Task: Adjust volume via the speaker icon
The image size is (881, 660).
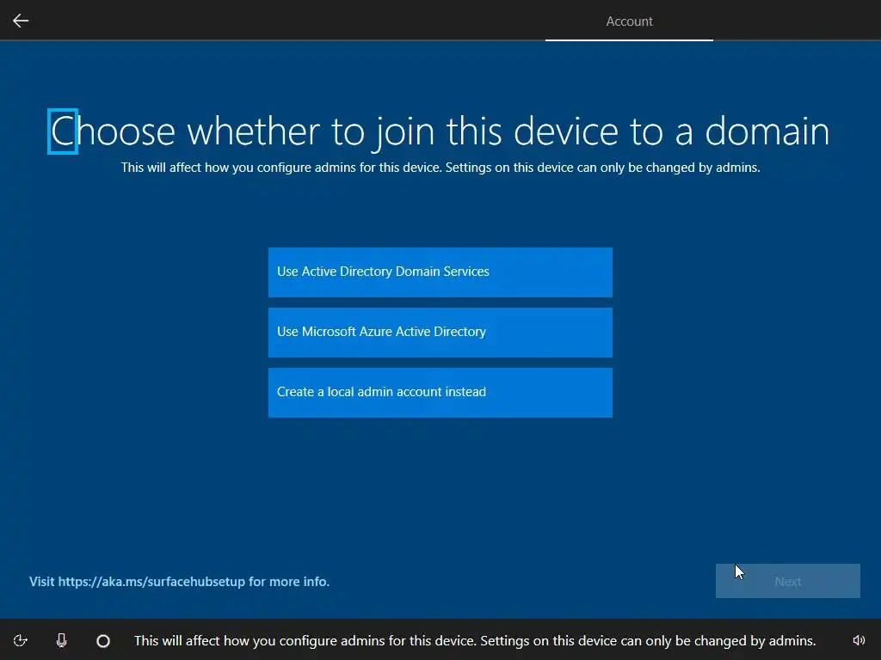Action: tap(859, 640)
